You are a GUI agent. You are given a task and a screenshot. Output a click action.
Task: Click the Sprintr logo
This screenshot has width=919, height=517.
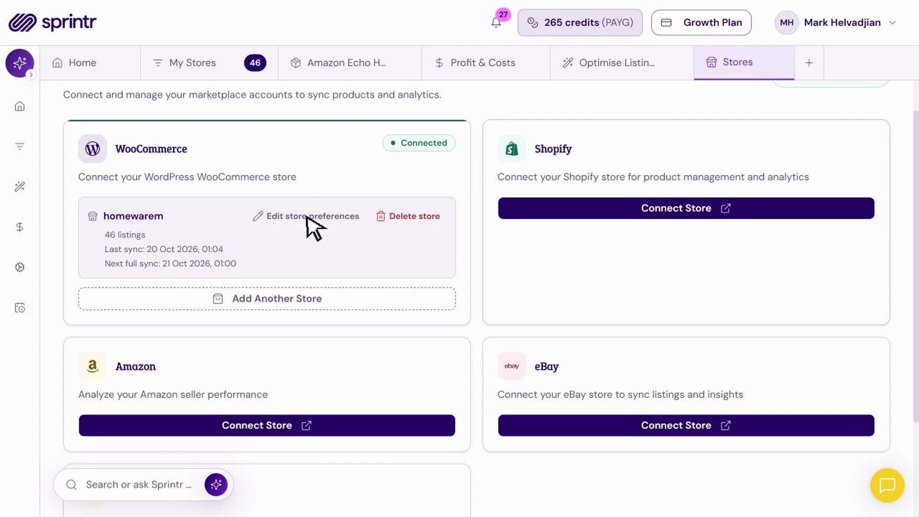pos(52,22)
